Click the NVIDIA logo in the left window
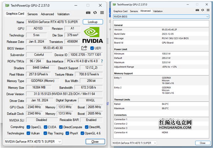The width and height of the screenshot is (213, 148). tap(93, 35)
